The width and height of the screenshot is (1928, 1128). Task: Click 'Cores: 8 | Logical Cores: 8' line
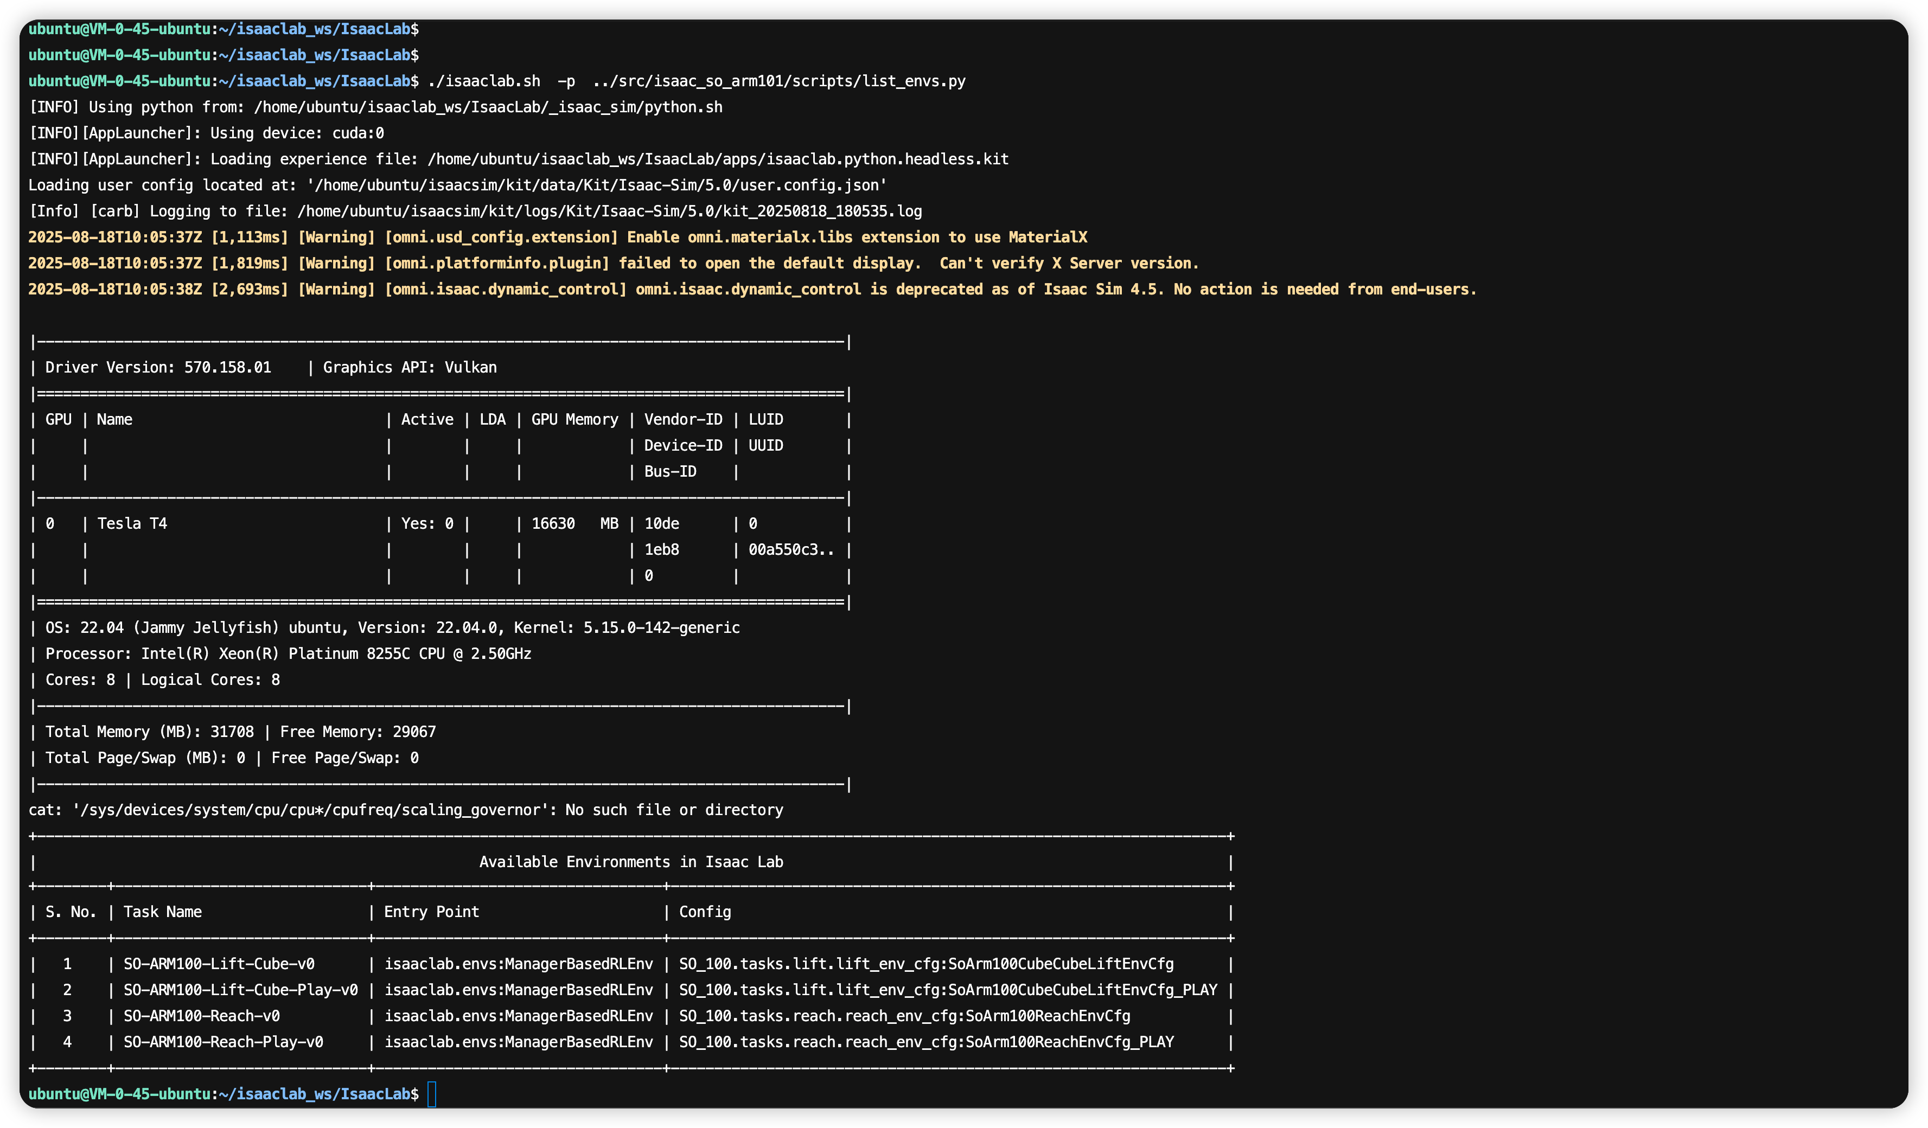coord(162,679)
